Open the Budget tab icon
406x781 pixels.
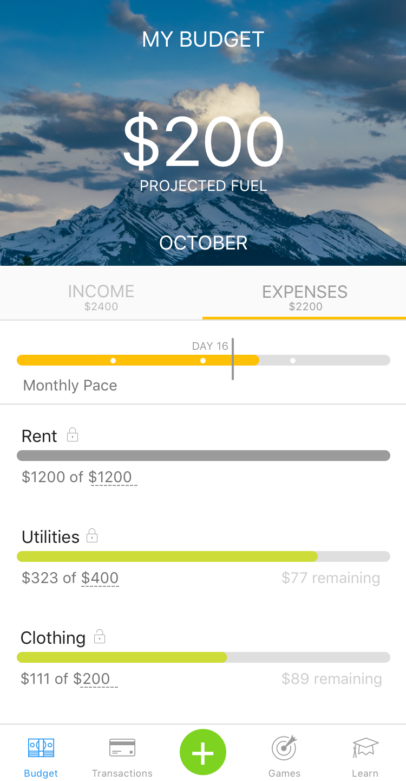41,748
